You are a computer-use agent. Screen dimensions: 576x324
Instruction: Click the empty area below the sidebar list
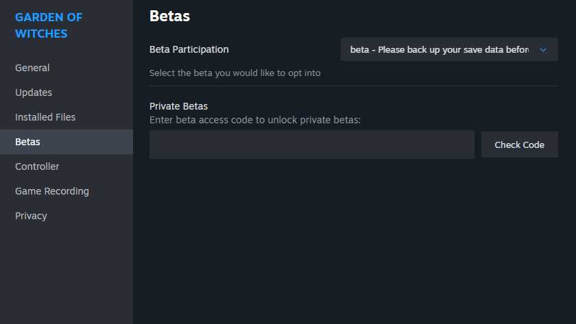coord(66,274)
